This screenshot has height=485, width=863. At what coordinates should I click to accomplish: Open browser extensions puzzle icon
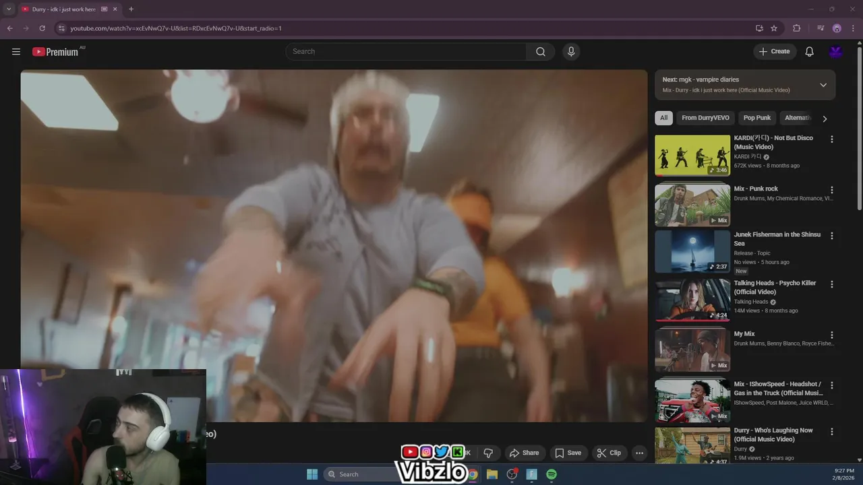797,28
